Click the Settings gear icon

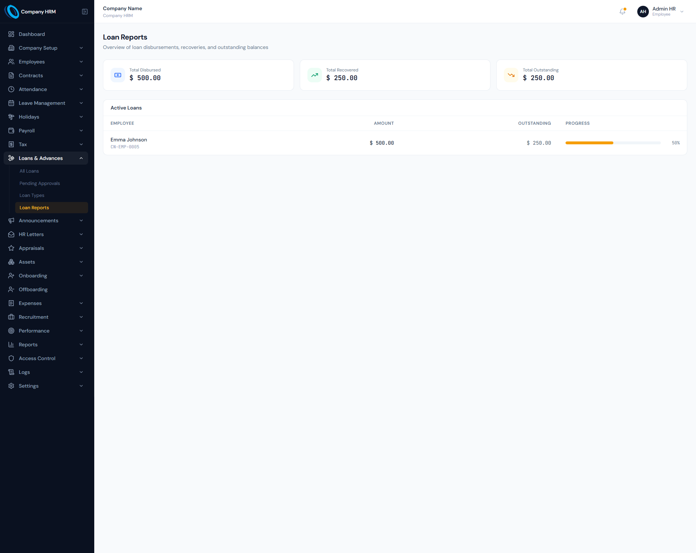11,386
